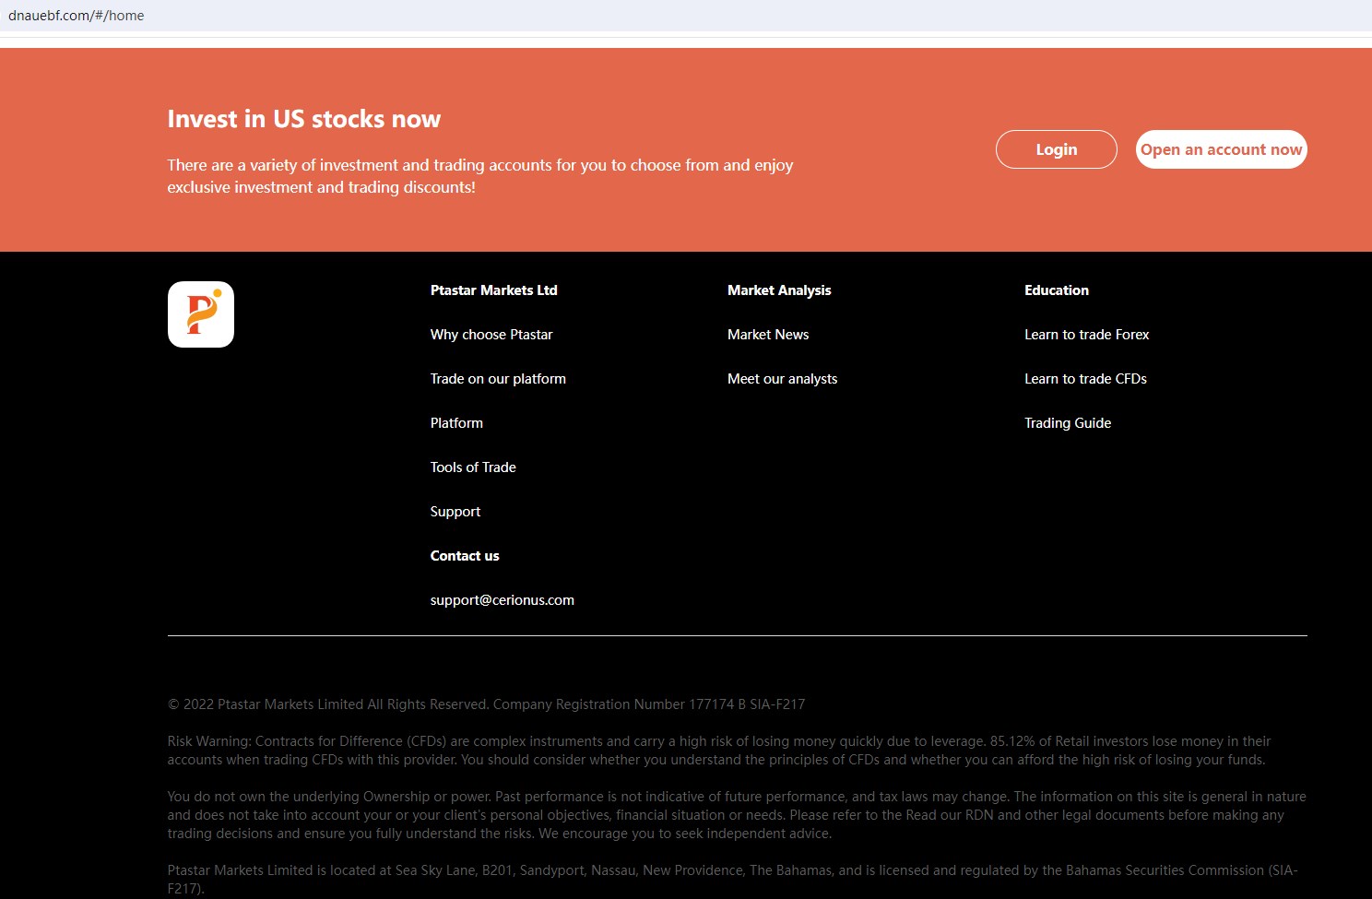This screenshot has width=1372, height=899.
Task: Open the Platform footer link
Action: 456,423
